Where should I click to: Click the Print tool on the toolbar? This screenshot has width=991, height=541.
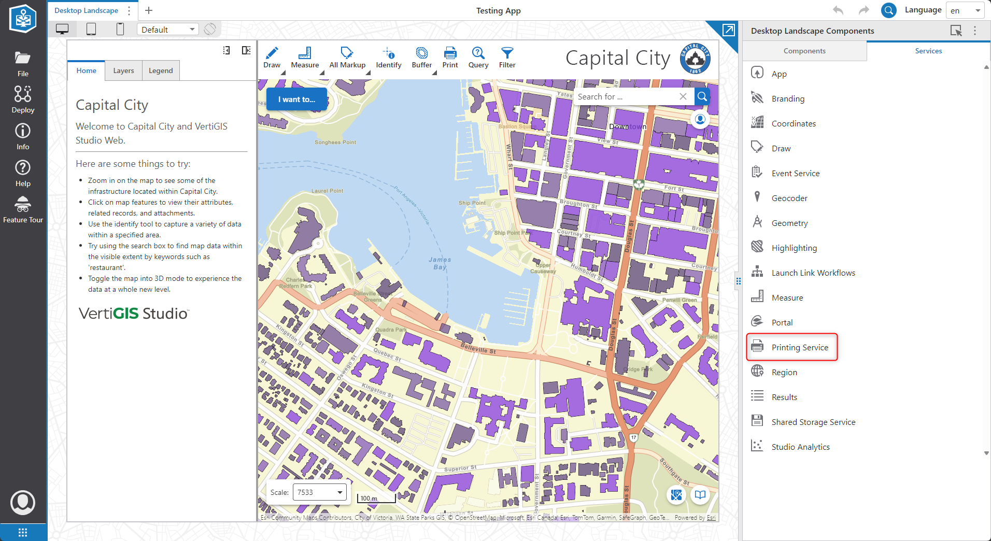click(x=450, y=57)
